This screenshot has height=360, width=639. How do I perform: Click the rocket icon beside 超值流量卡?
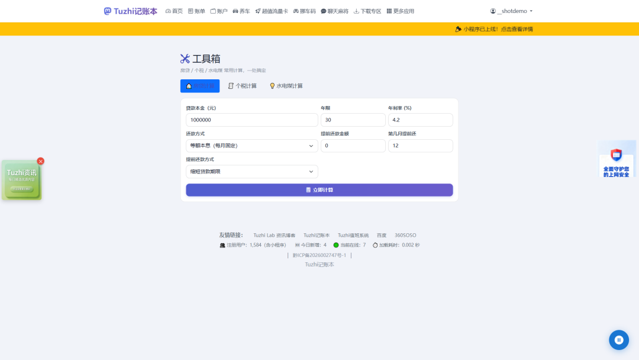point(258,11)
